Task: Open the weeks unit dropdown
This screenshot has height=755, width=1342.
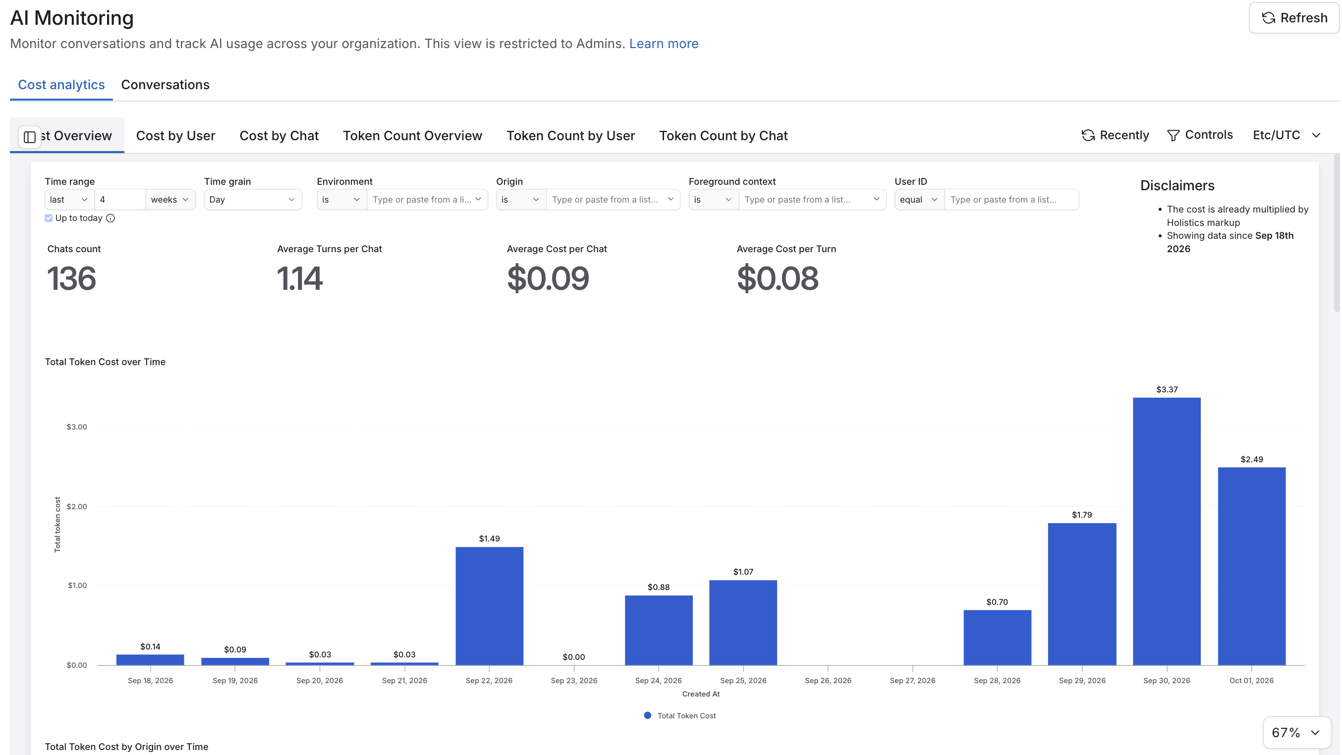Action: (x=170, y=200)
